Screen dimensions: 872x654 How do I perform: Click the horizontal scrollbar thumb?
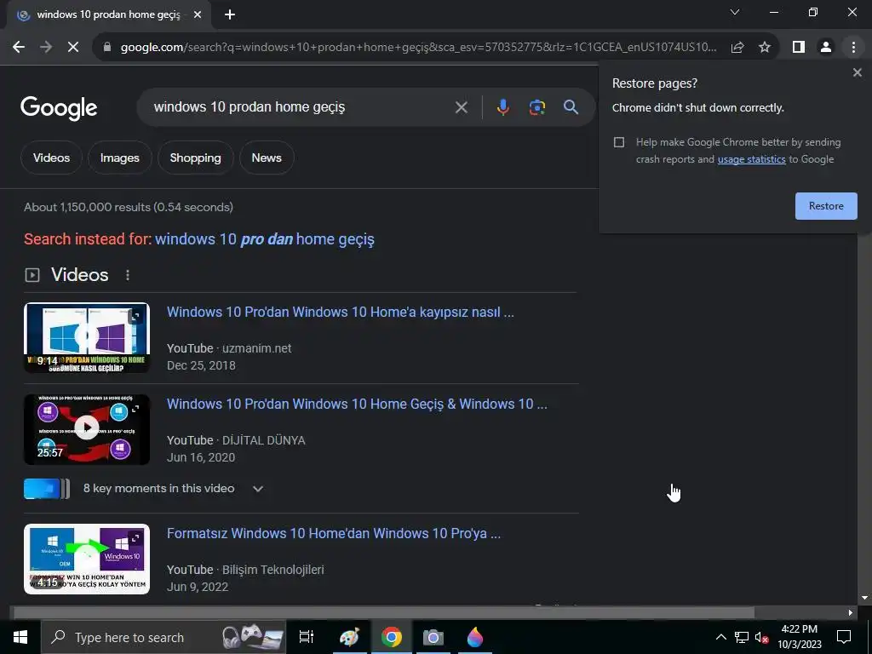pos(384,613)
